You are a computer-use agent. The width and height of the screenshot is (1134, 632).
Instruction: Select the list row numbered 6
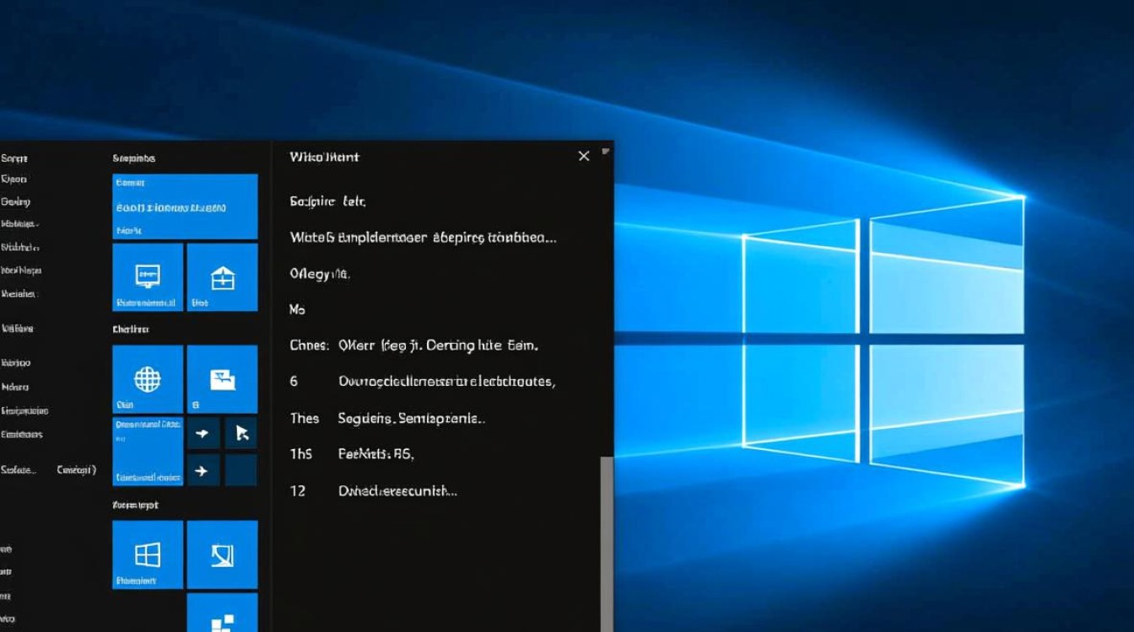point(422,381)
